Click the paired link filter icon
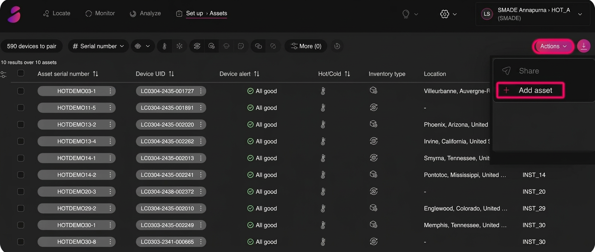The height and width of the screenshot is (252, 595). pos(258,46)
